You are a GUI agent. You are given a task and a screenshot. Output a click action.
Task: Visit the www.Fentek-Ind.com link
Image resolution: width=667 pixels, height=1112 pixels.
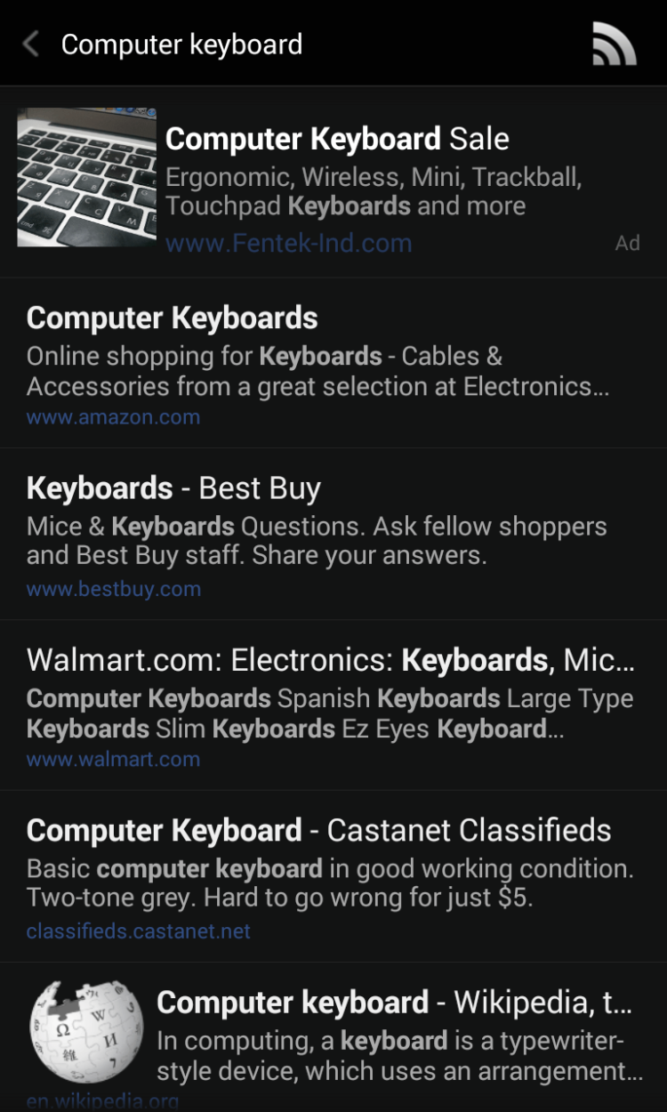coord(288,244)
